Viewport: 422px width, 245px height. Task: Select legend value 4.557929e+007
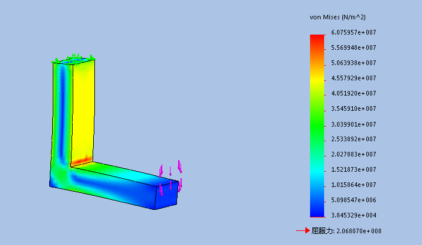353,78
